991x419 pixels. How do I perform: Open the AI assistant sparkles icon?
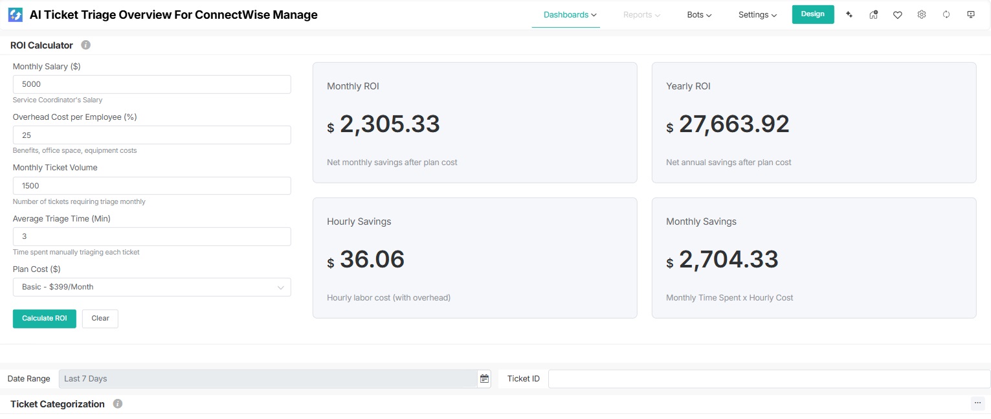(x=849, y=14)
